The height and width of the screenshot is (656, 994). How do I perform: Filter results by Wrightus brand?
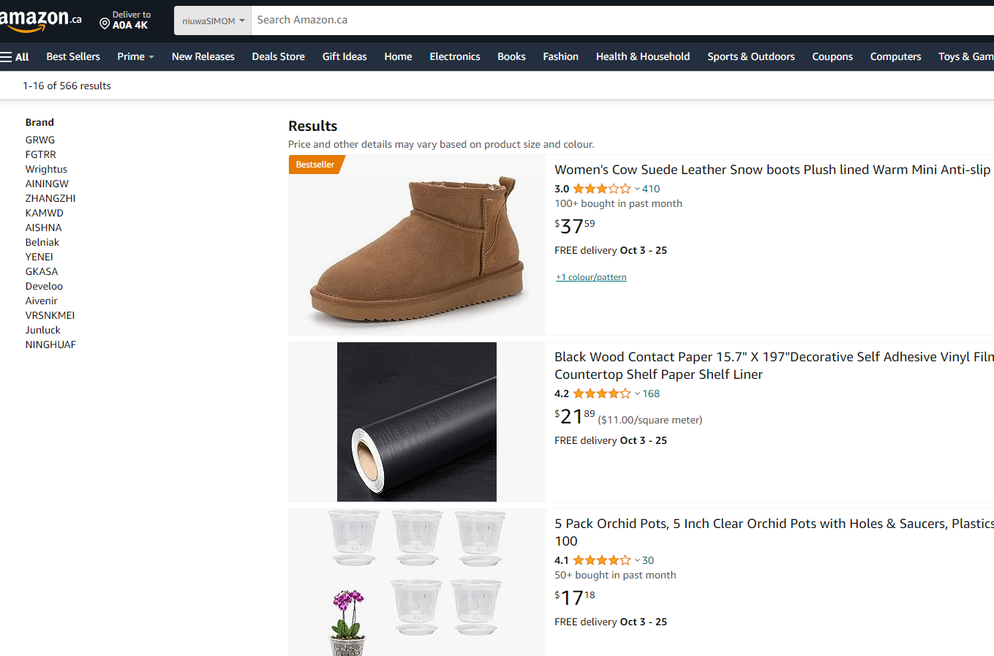pos(46,169)
